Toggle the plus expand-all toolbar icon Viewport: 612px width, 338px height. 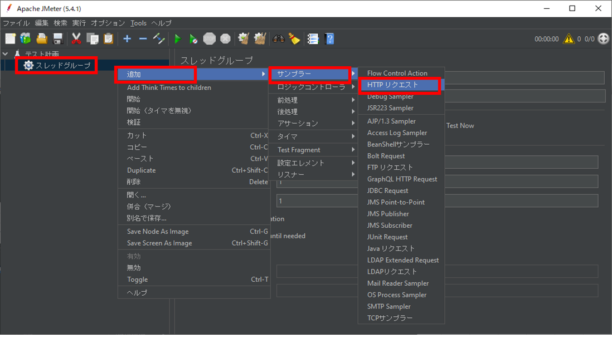(127, 38)
